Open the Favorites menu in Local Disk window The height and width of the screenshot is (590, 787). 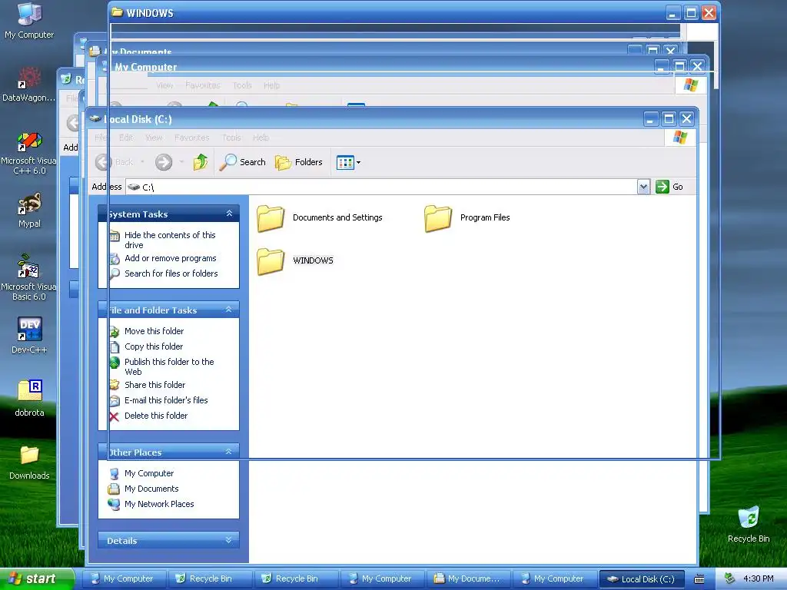tap(191, 138)
